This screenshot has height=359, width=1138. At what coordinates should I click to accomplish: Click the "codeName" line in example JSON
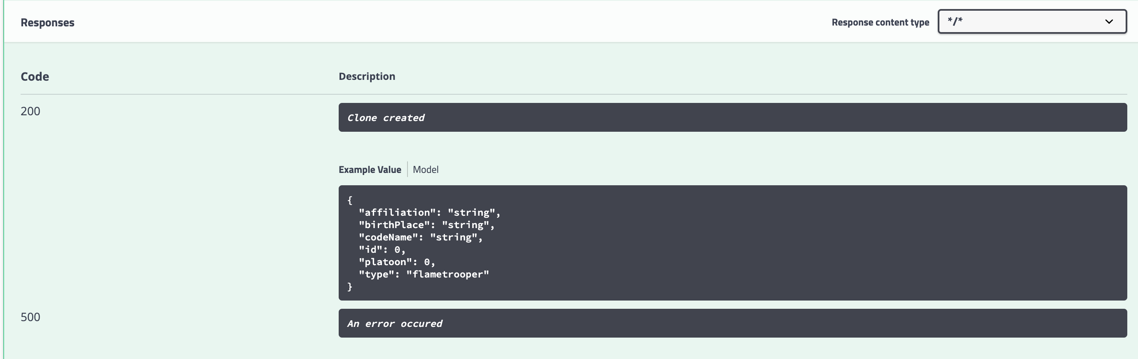pyautogui.click(x=421, y=237)
